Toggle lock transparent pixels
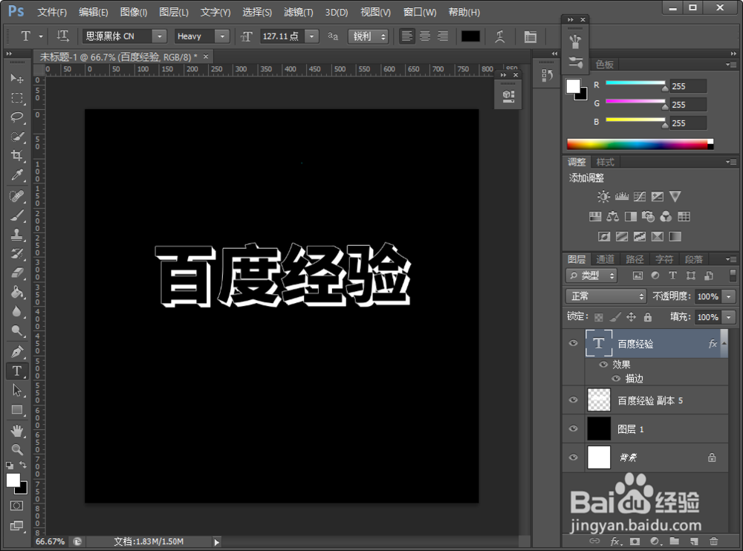 599,317
